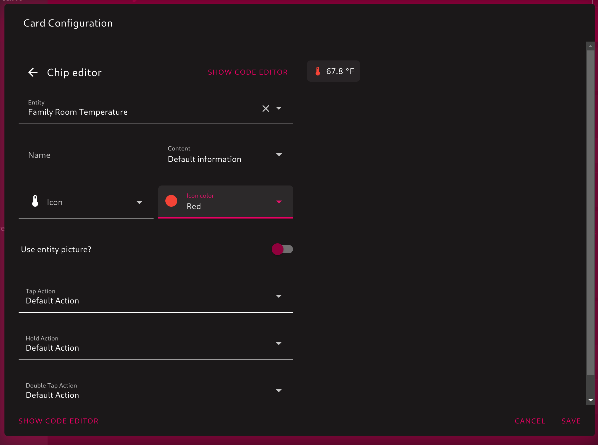Click the red color swatch for Icon color
The width and height of the screenshot is (598, 445).
171,201
